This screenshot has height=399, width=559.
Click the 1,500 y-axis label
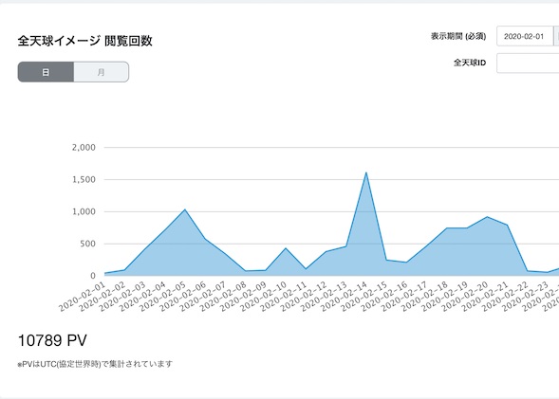(84, 180)
